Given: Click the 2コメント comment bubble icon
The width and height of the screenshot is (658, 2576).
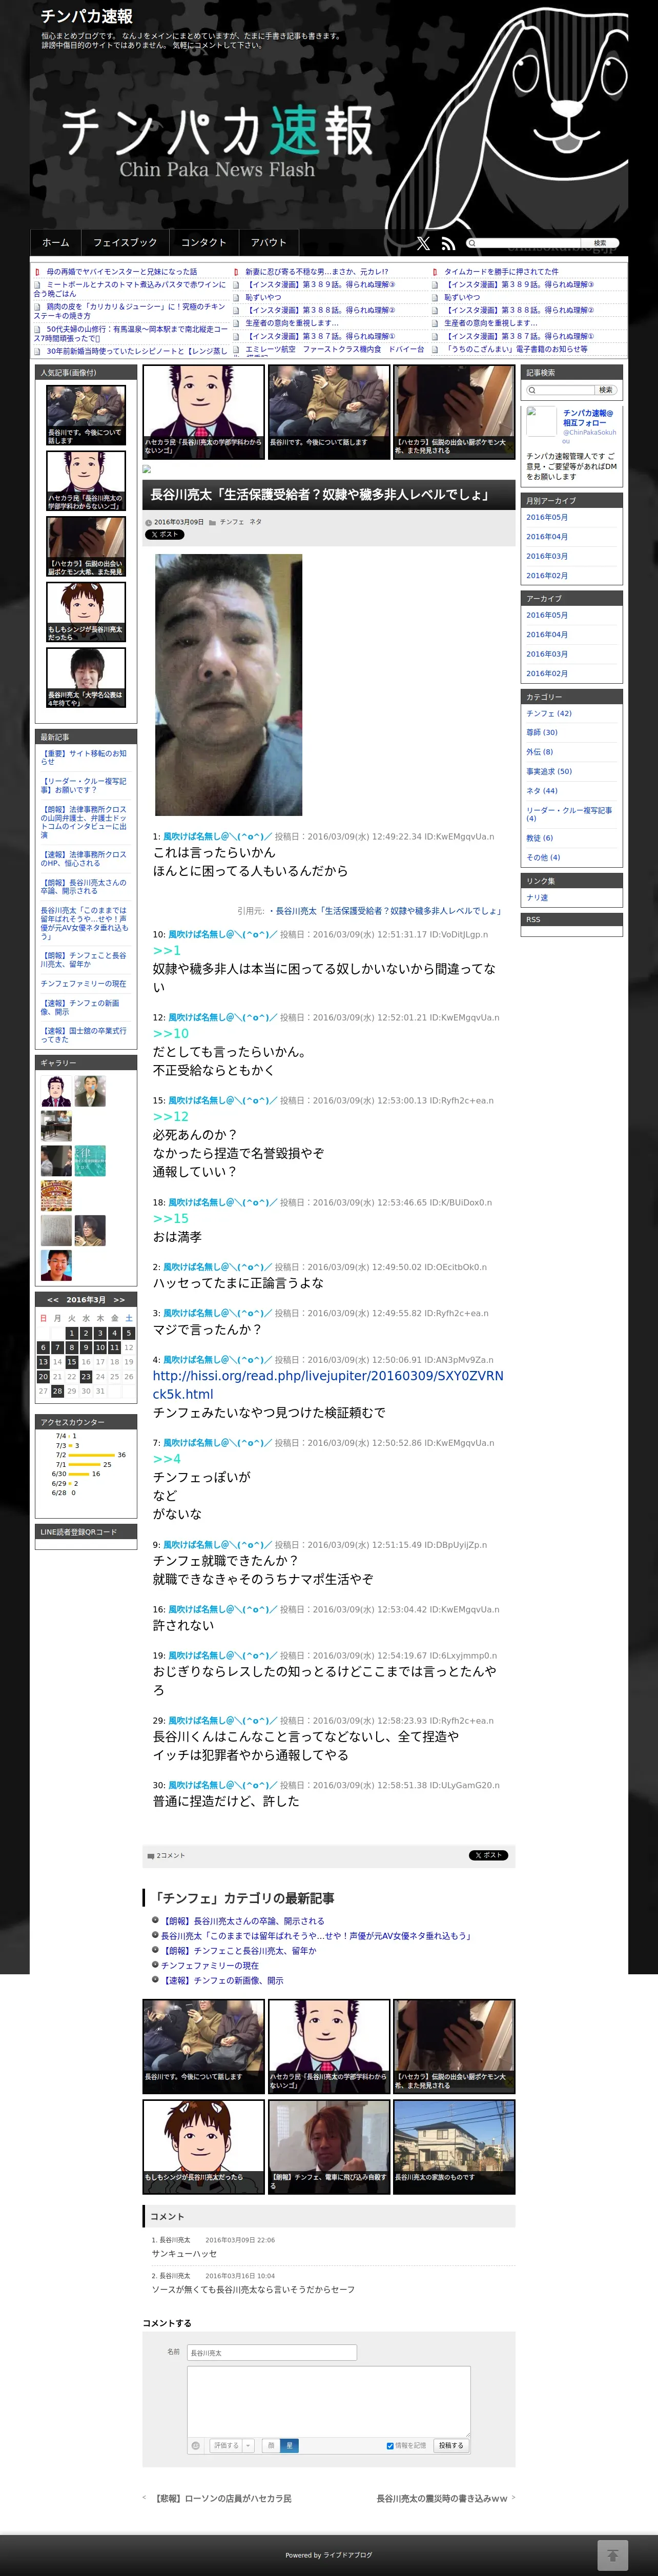Looking at the screenshot, I should click(151, 1856).
